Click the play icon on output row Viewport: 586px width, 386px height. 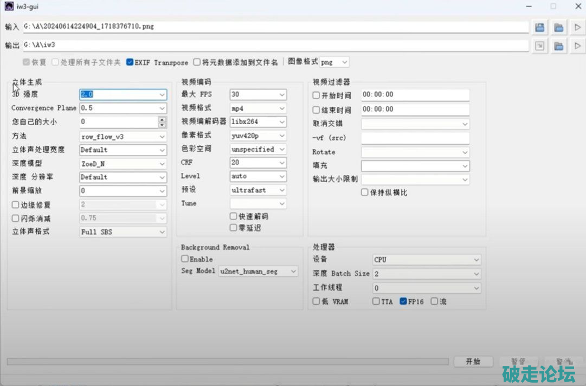tap(577, 46)
